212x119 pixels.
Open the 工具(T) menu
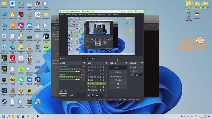(x=109, y=15)
